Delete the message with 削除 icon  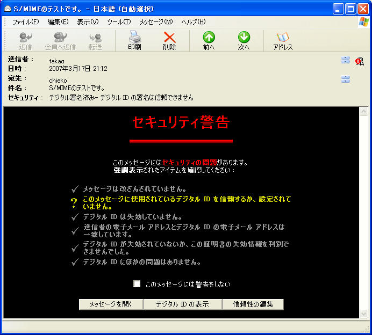pos(169,40)
